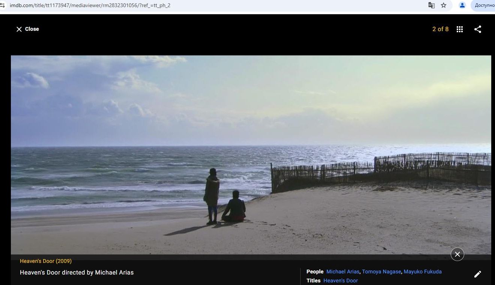The width and height of the screenshot is (495, 285).
Task: Click the 'Titles' label
Action: [313, 280]
